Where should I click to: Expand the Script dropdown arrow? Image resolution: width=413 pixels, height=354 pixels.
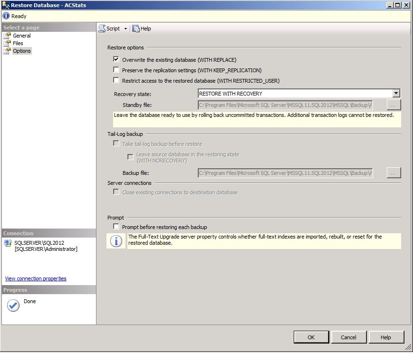point(125,29)
